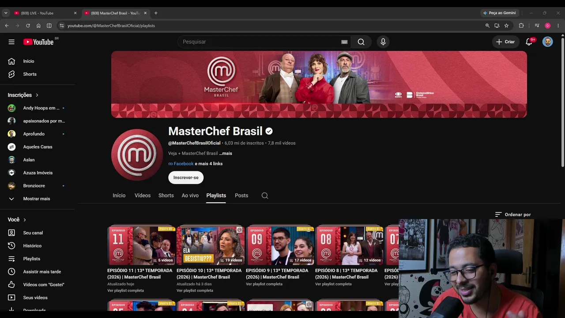The height and width of the screenshot is (318, 565).
Task: Open the browser home page icon
Action: coord(38,26)
